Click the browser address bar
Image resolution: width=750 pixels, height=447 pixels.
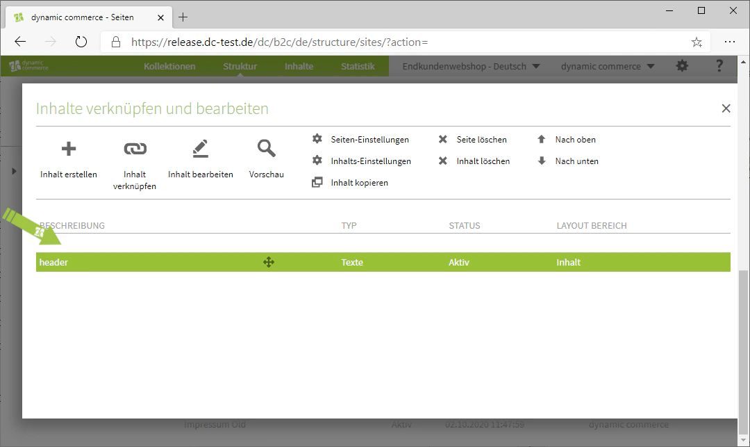(x=405, y=42)
